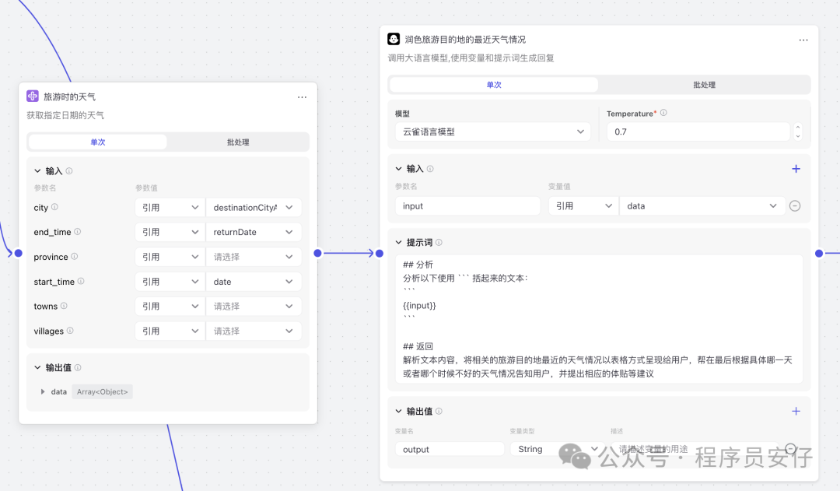Open the three-dot menu of 润色旅游目的地 node
The width and height of the screenshot is (840, 491).
click(x=803, y=40)
